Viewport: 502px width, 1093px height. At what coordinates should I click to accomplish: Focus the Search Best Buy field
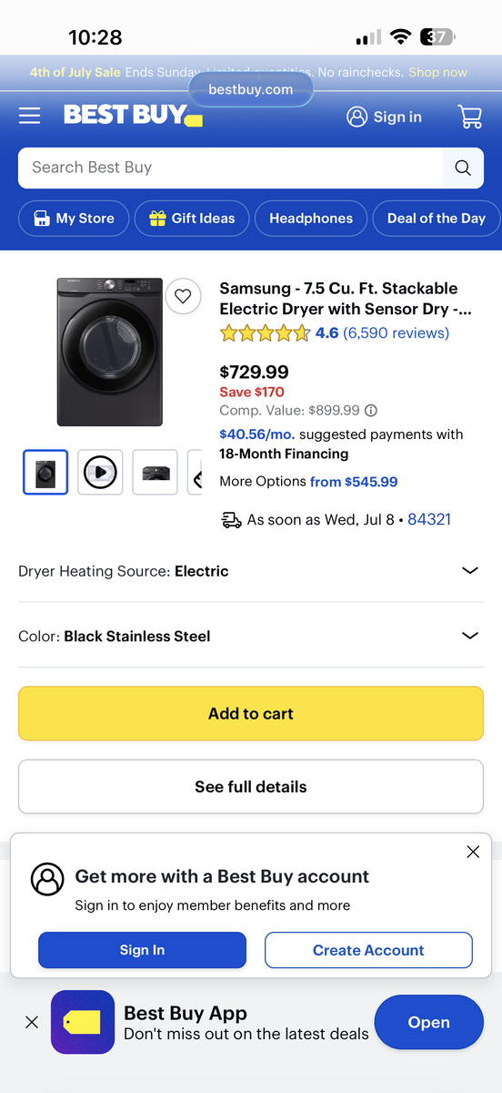pos(231,168)
